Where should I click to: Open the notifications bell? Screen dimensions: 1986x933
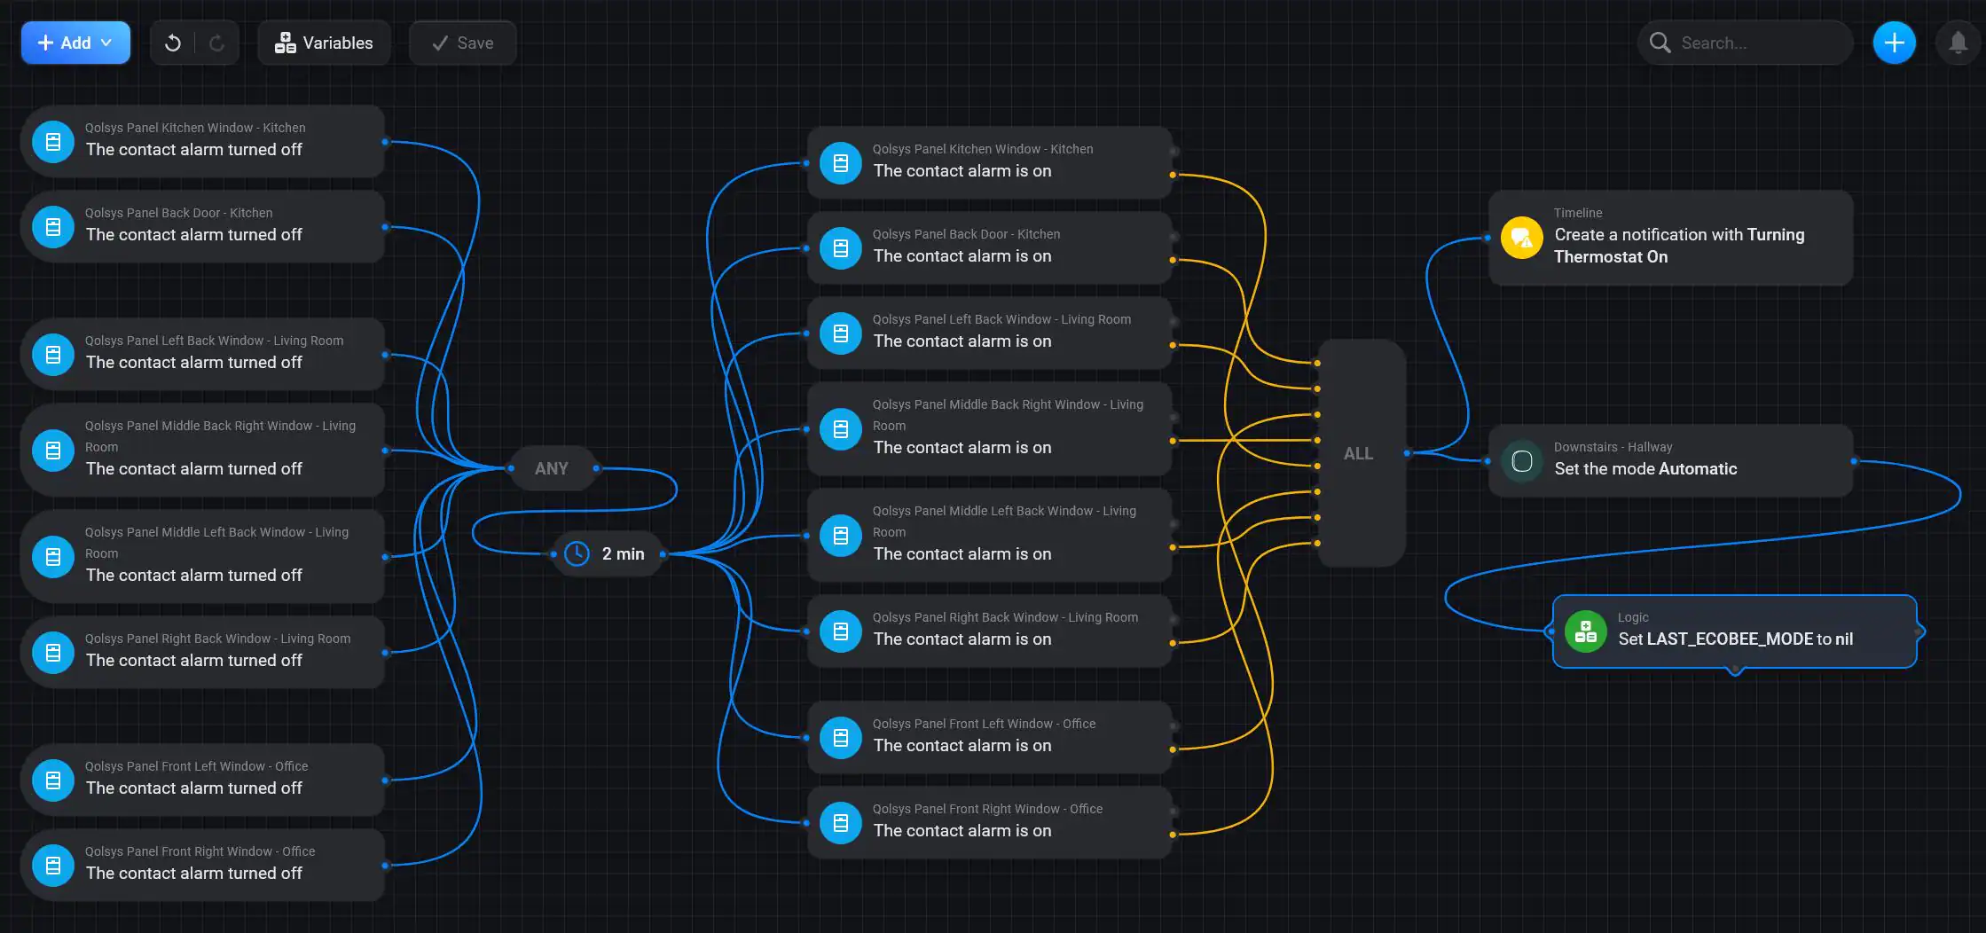point(1958,43)
